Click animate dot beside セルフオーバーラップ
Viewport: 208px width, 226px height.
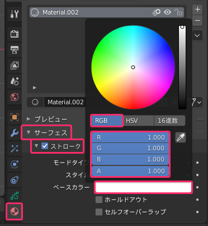pyautogui.click(x=197, y=212)
